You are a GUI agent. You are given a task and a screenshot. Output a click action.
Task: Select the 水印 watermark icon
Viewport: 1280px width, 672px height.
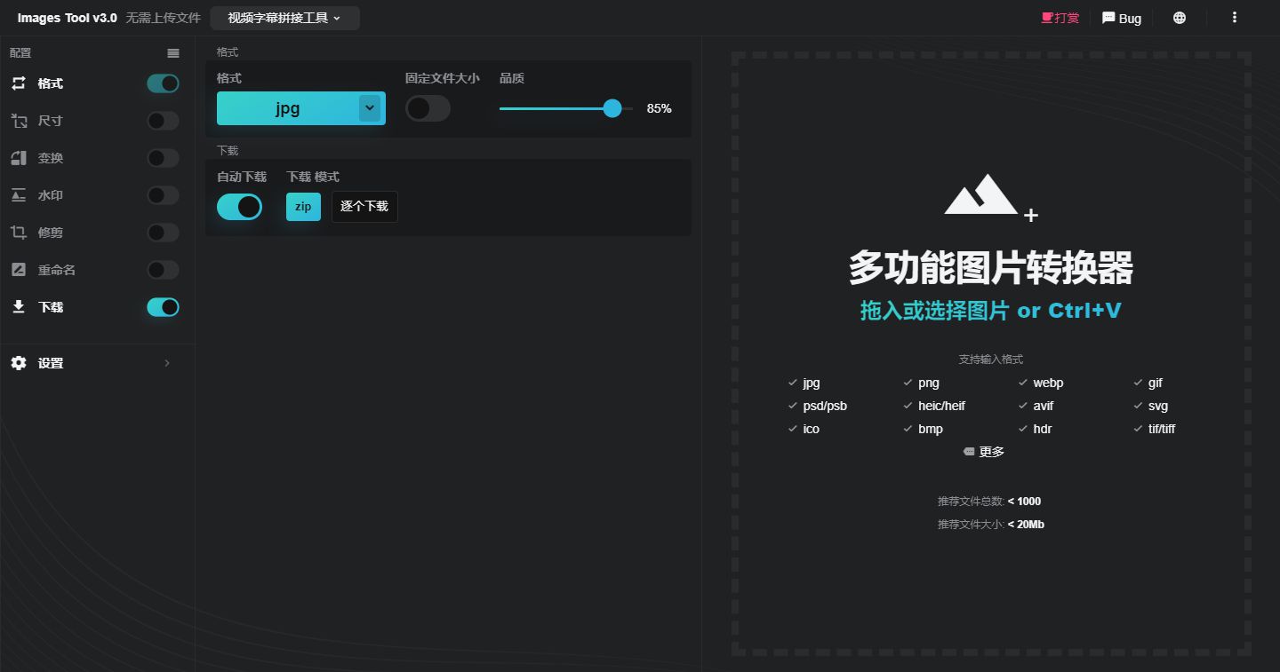[18, 194]
